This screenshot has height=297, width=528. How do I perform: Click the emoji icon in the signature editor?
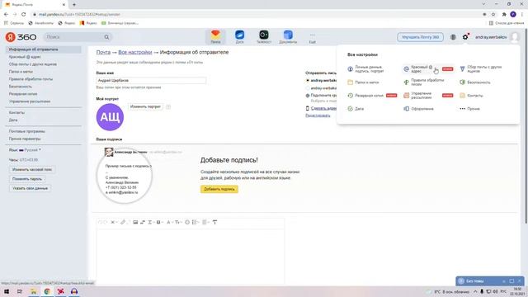pos(187,222)
